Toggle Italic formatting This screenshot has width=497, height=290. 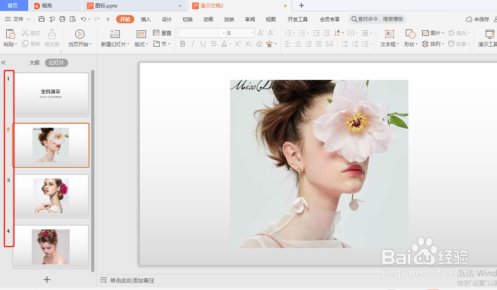[x=193, y=44]
